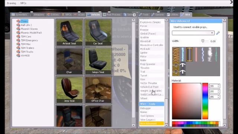This screenshot has height=134, width=238.
Task: Click the Tools tab wrench icon
Action: 141,15
